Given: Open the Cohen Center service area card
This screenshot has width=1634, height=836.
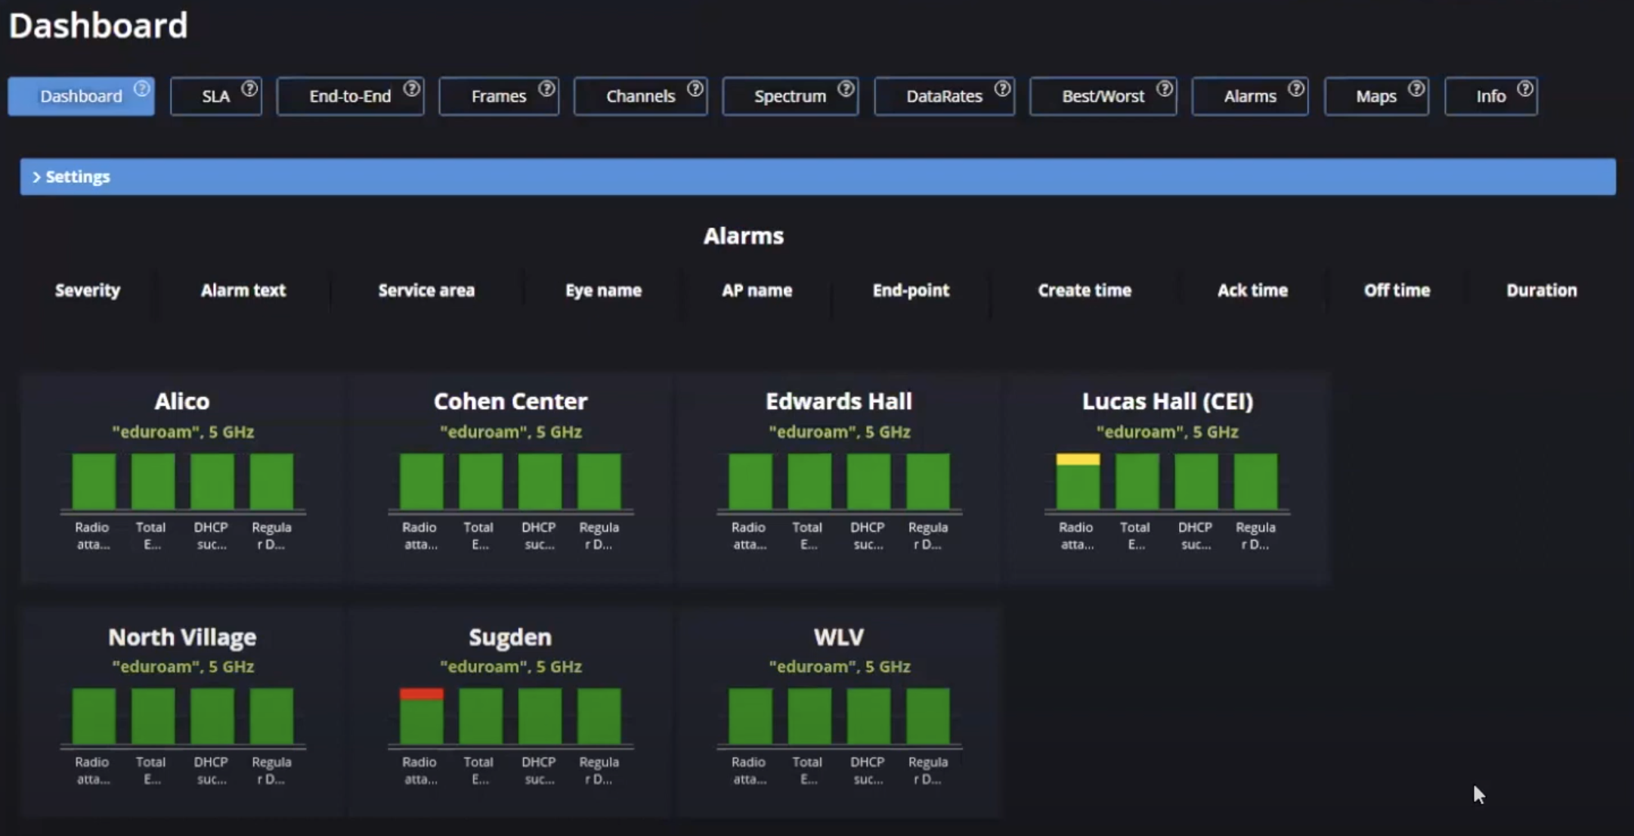Looking at the screenshot, I should coord(509,401).
